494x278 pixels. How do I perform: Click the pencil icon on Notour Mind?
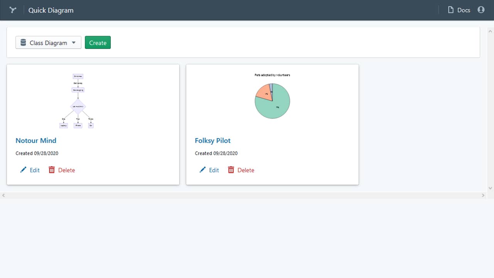click(23, 170)
